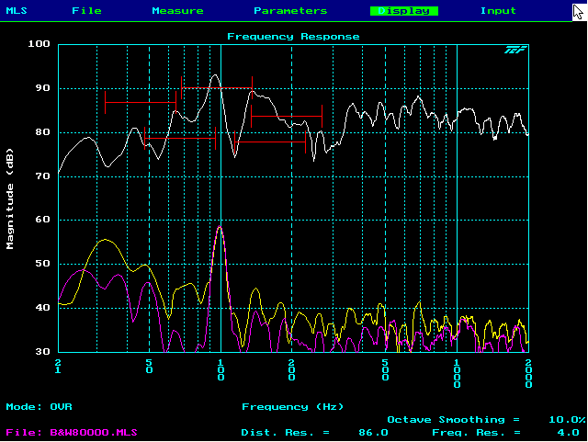Image resolution: width=588 pixels, height=442 pixels.
Task: Click the 'Frequency (Hz)' axis label
Action: pyautogui.click(x=293, y=407)
